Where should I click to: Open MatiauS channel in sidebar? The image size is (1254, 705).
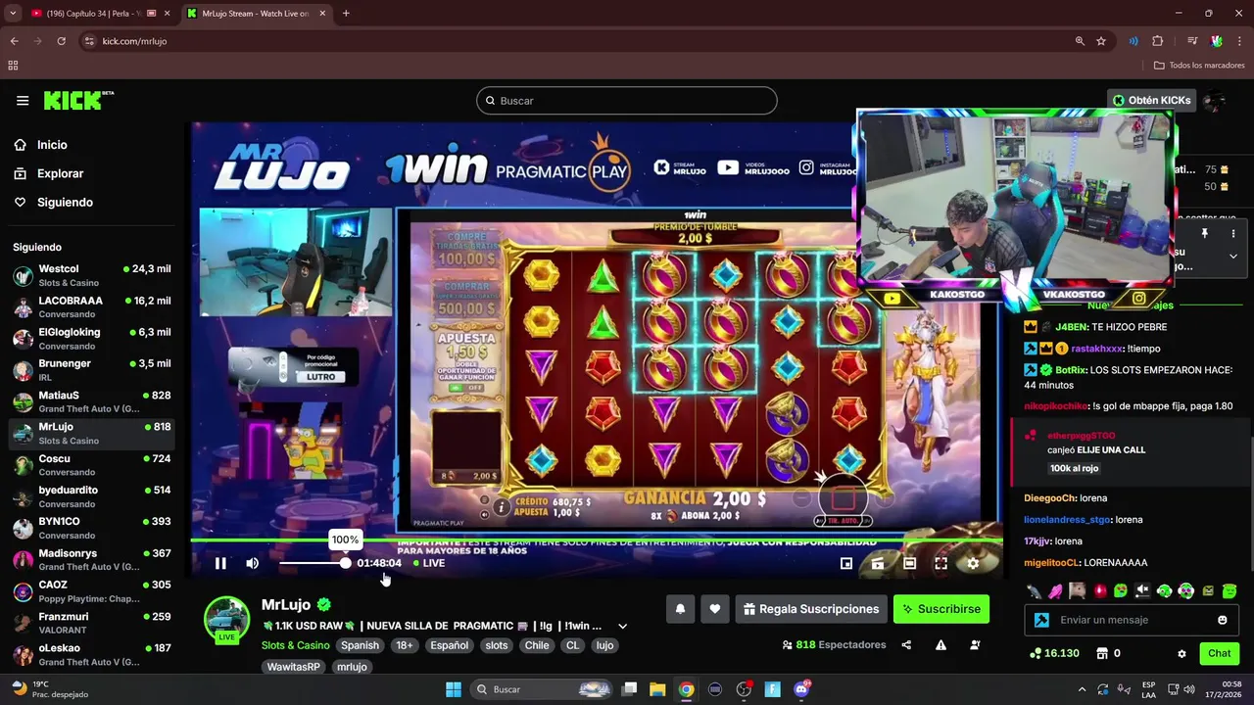tap(91, 401)
